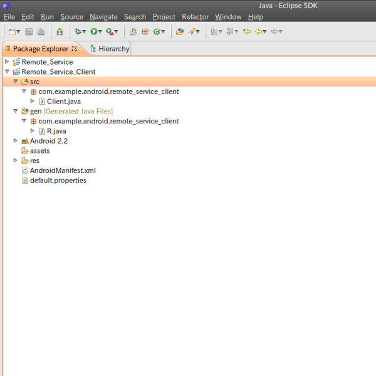Click the Run External Tools icon
This screenshot has width=376, height=376.
point(110,31)
